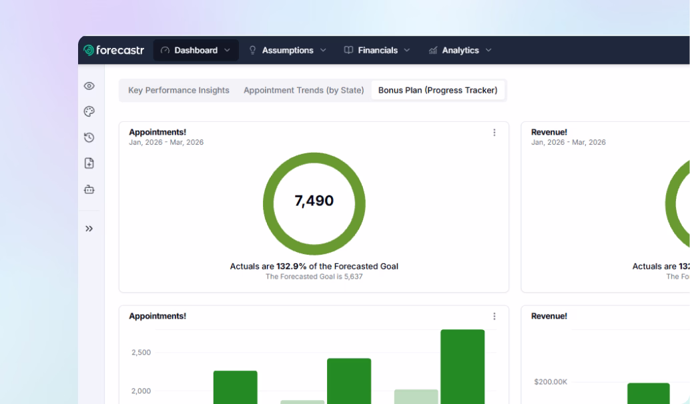Click the add document icon
Screen dimensions: 690x404
pyautogui.click(x=89, y=163)
